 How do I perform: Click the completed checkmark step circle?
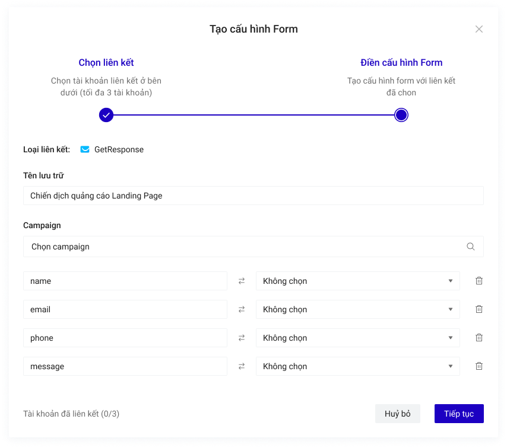click(x=106, y=115)
